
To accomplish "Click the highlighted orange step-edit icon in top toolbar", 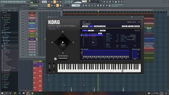I will pyautogui.click(x=55, y=2).
